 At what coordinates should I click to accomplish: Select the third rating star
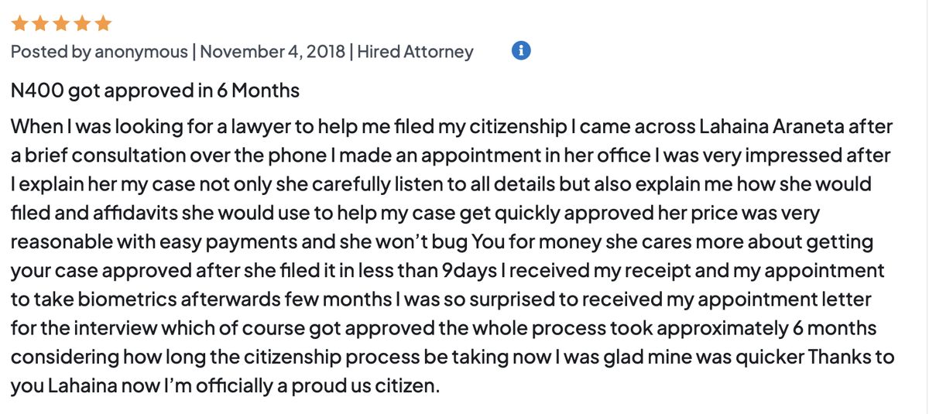tap(62, 24)
